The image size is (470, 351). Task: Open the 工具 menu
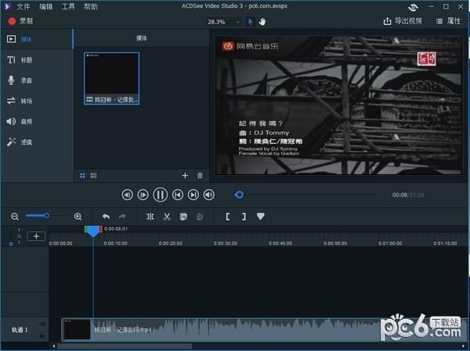point(68,6)
